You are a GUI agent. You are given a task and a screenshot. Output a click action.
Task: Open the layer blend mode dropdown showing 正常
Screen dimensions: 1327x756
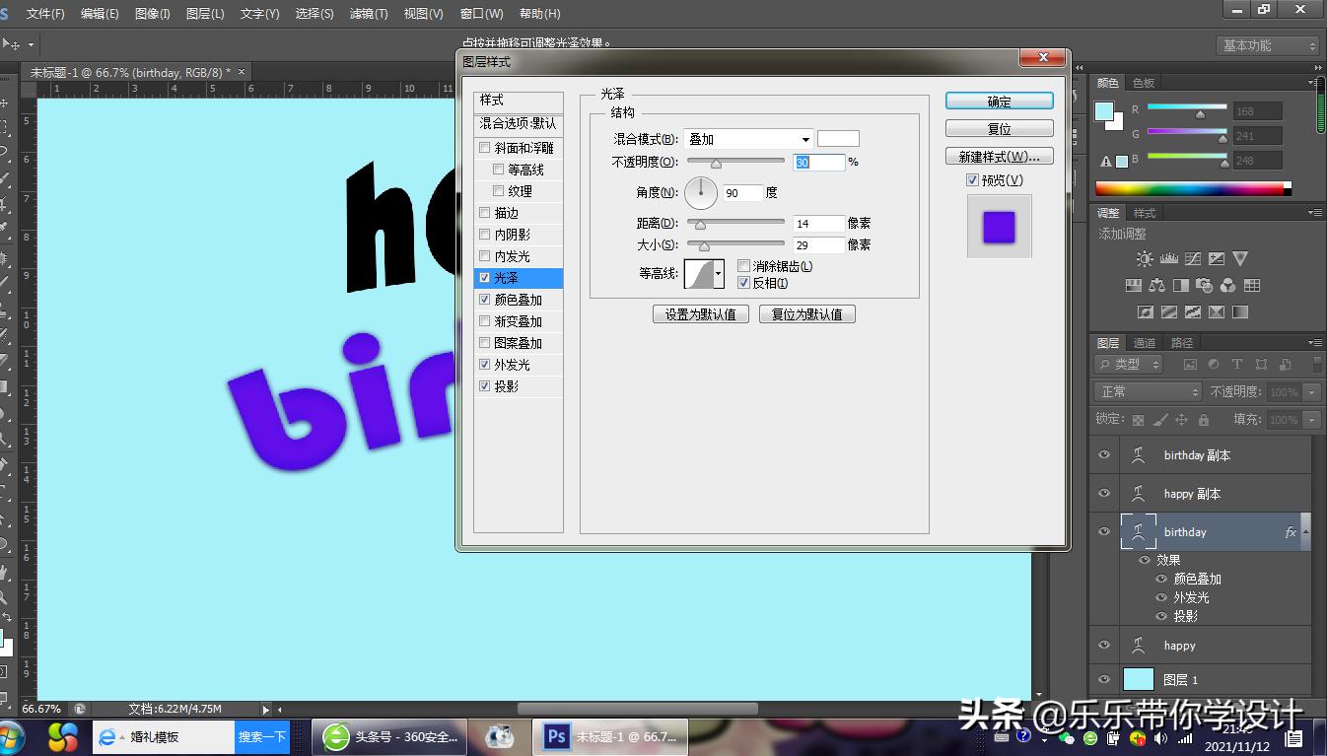coord(1147,391)
